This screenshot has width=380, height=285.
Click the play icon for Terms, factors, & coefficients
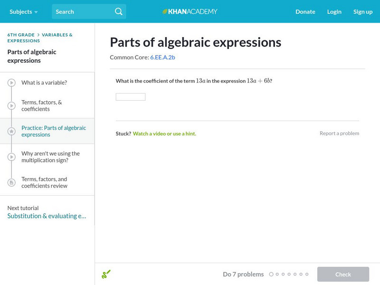click(x=11, y=105)
